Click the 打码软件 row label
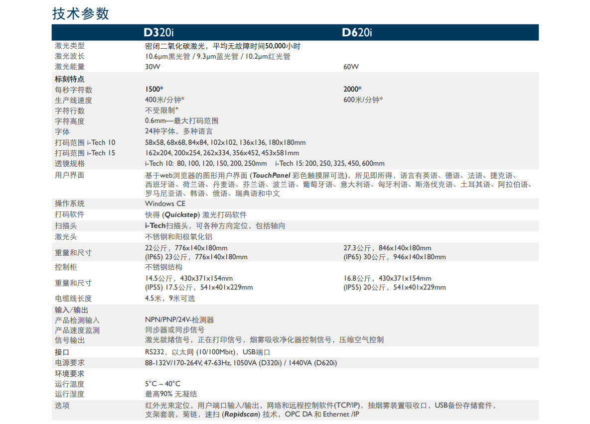Viewport: 590px width, 424px height. (x=70, y=214)
